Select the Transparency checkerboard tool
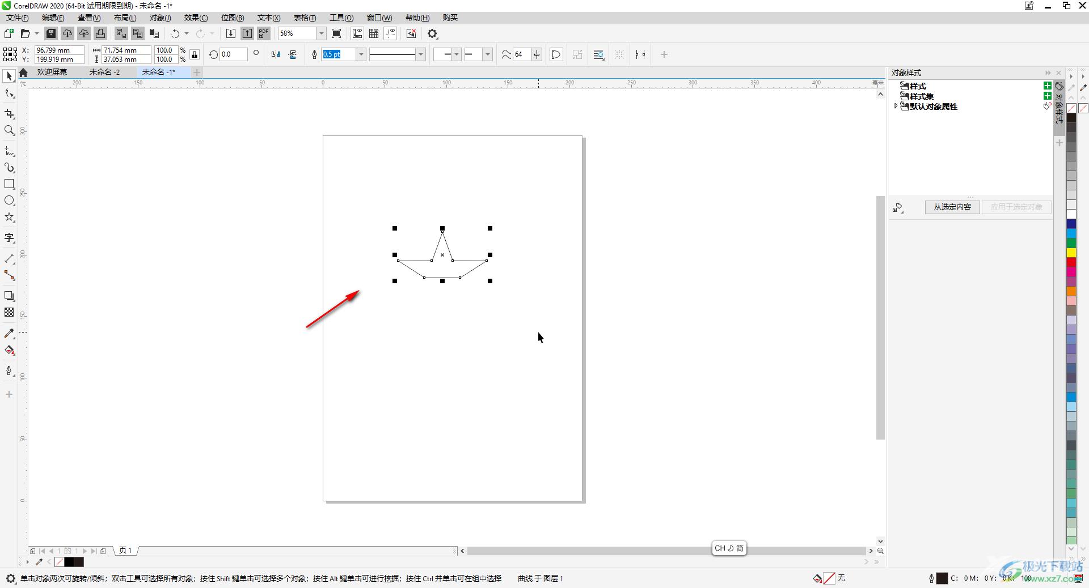1089x588 pixels. [x=9, y=312]
